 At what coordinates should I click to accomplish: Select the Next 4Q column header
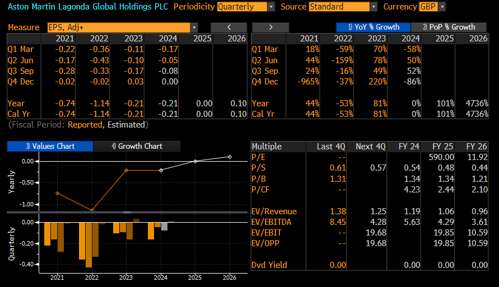pyautogui.click(x=370, y=147)
